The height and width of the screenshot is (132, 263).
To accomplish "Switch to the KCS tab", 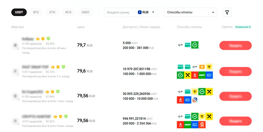I will click(x=68, y=12).
